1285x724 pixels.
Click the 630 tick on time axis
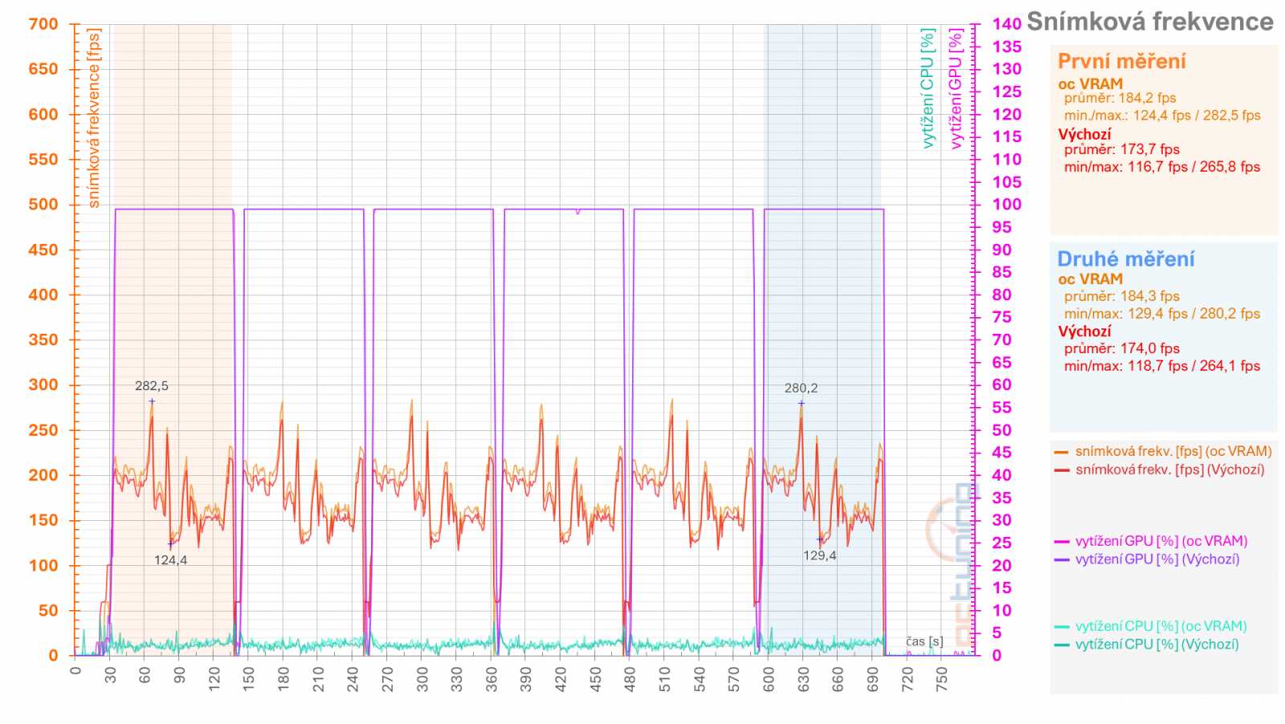(803, 679)
